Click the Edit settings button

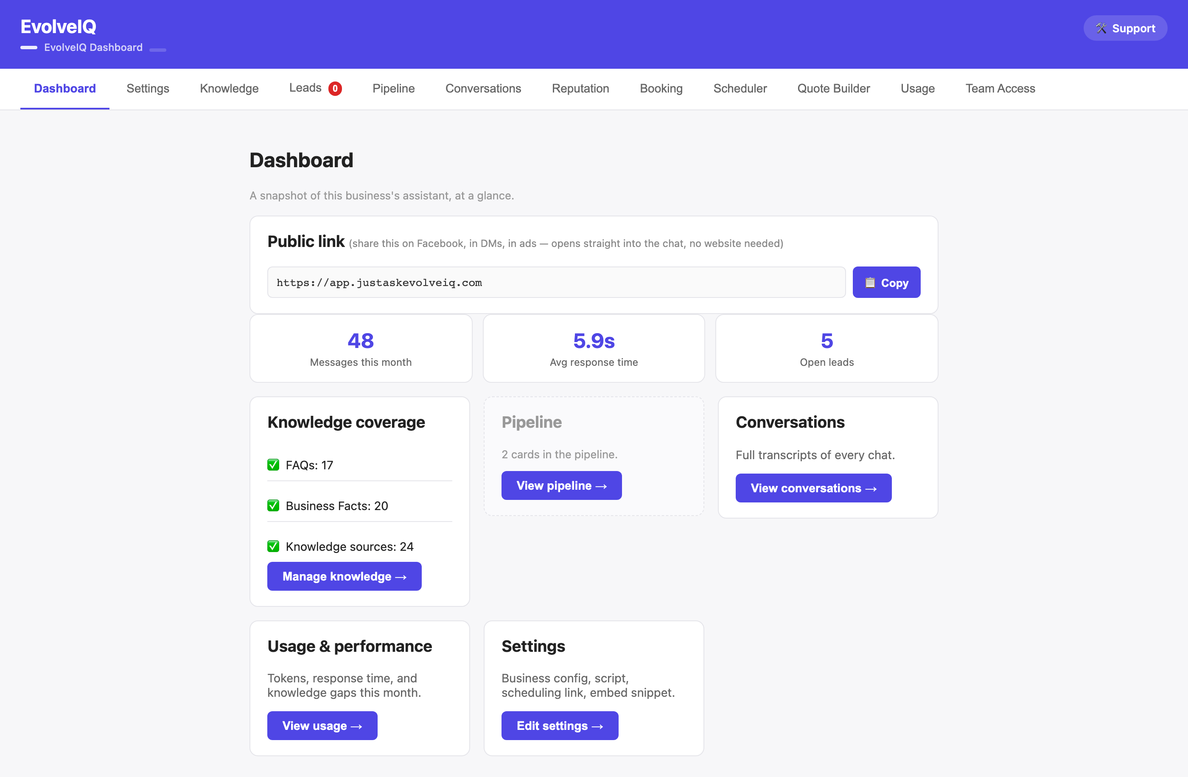point(560,726)
